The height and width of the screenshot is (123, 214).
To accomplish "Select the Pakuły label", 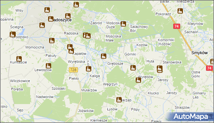I will tap(51, 56).
